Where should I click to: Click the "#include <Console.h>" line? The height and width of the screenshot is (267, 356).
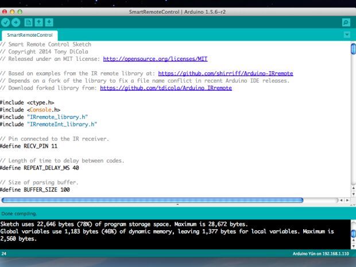click(30, 110)
